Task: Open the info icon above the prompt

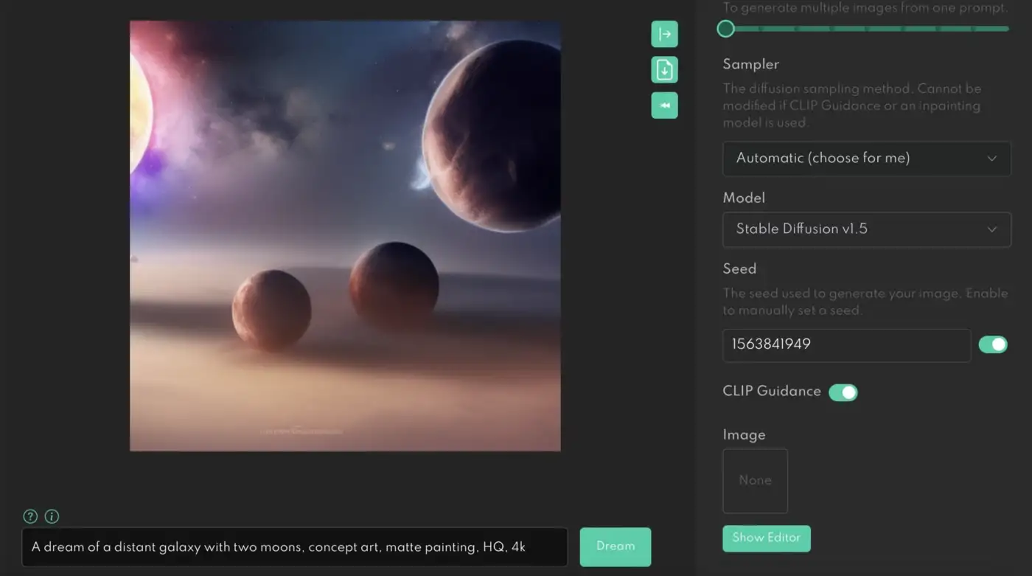Action: click(x=52, y=516)
